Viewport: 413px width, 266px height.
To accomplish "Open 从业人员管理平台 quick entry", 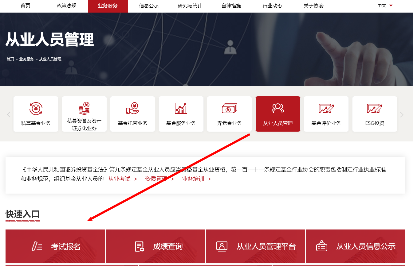I will (x=256, y=246).
